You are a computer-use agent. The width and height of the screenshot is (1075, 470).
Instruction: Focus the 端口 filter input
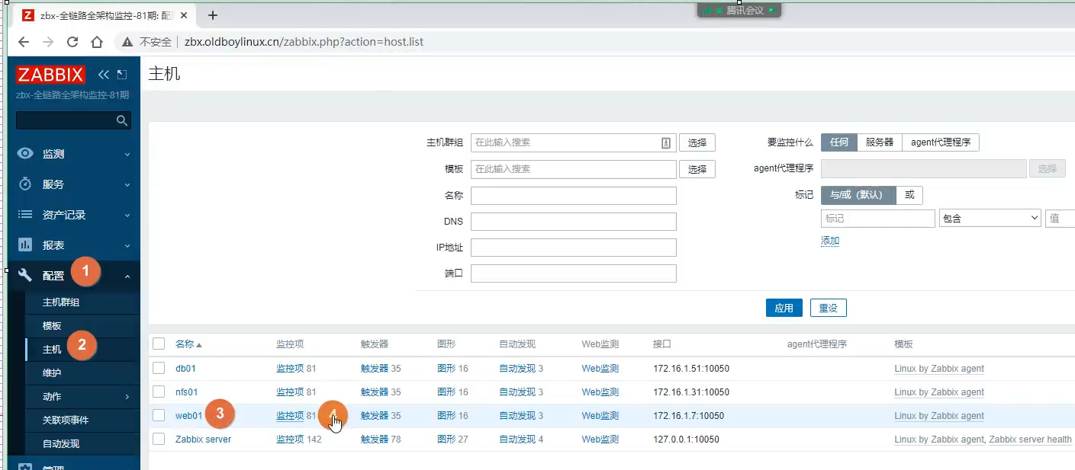click(574, 273)
